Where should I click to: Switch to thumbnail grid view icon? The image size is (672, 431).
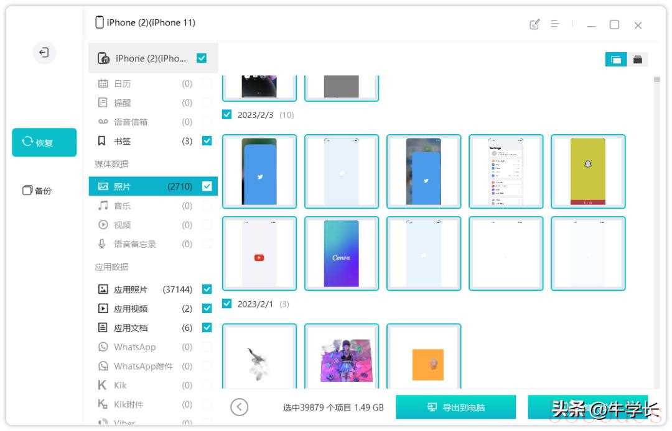click(x=616, y=60)
